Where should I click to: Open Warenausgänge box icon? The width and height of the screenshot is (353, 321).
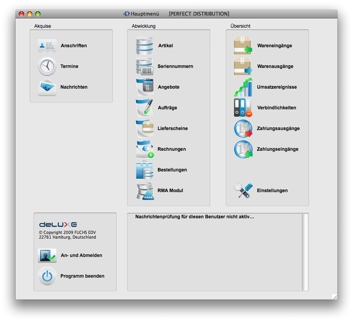pos(243,66)
